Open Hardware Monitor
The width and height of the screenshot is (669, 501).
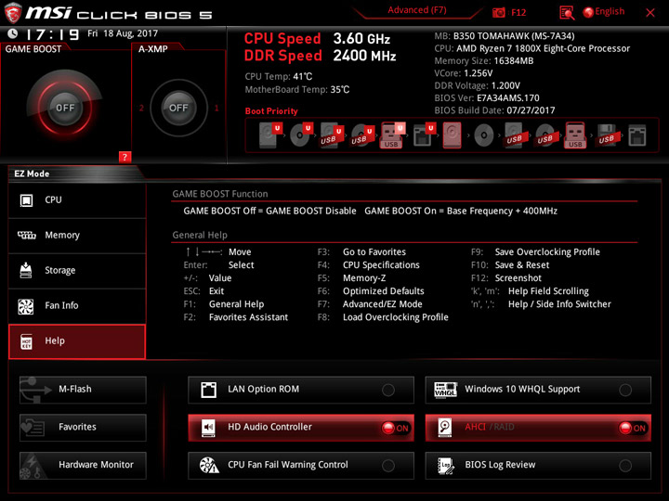[83, 465]
